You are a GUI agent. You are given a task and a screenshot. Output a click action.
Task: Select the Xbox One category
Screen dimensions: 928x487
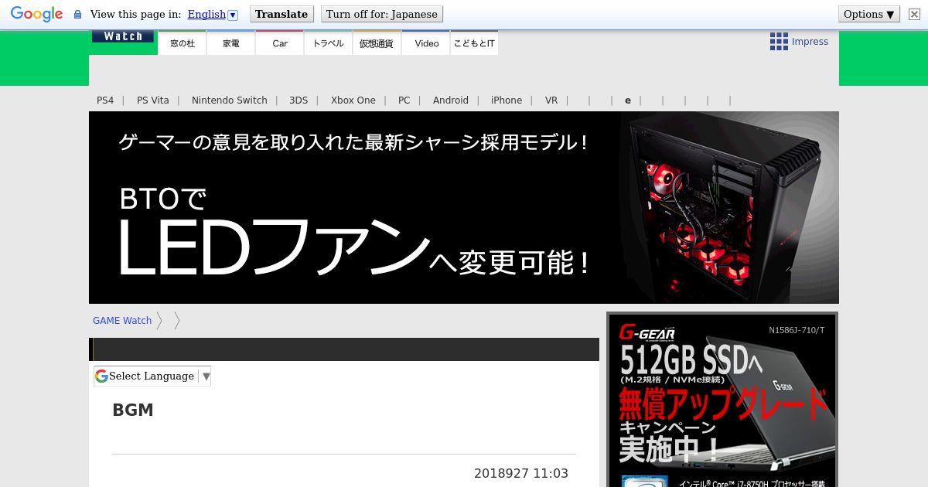click(x=353, y=100)
